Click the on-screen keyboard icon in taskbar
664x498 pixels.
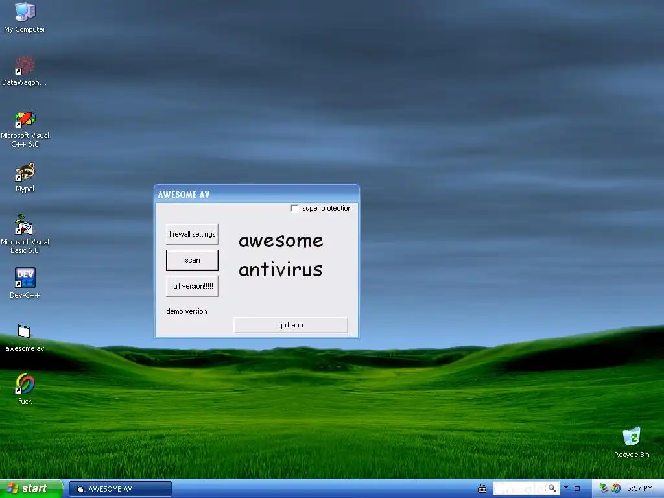coord(482,489)
